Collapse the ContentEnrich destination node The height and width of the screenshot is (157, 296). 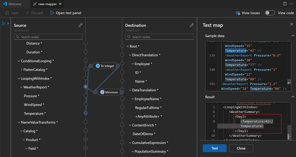coord(130,125)
